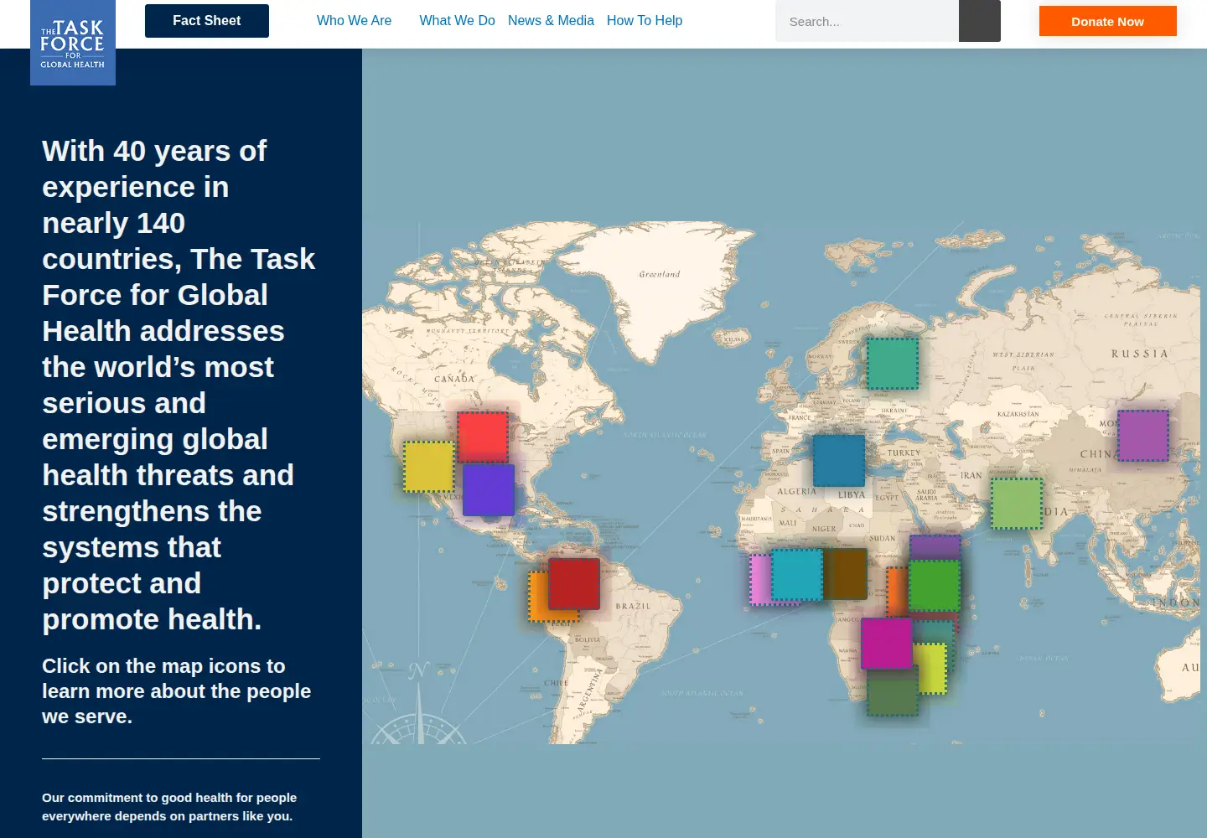Focus the Search text field
Screen dimensions: 1207x838
(867, 21)
